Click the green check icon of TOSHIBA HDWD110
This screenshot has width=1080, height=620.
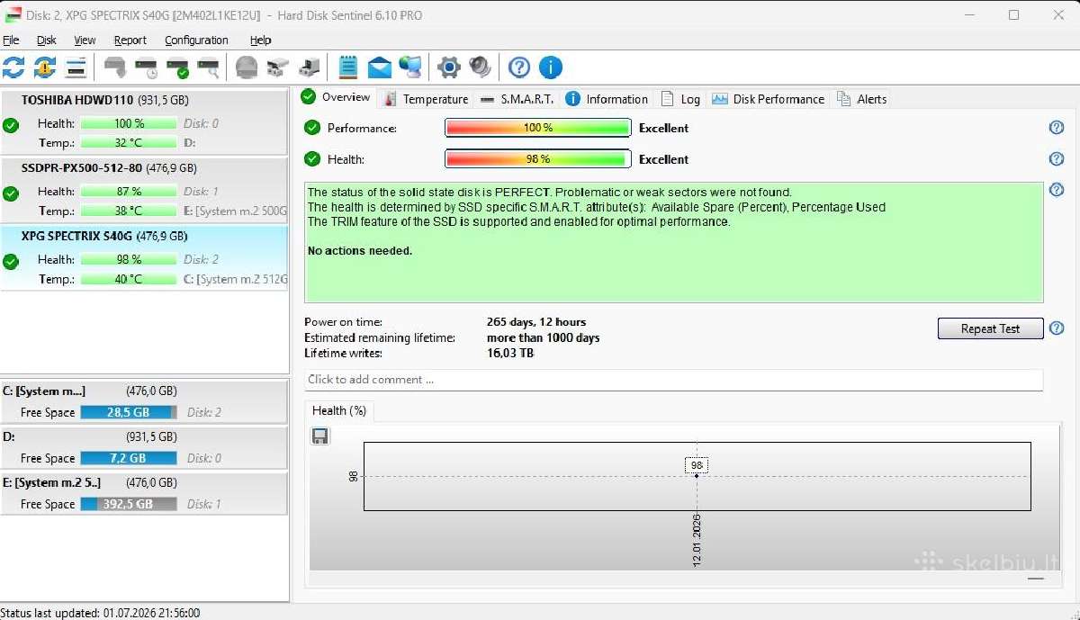coord(11,125)
